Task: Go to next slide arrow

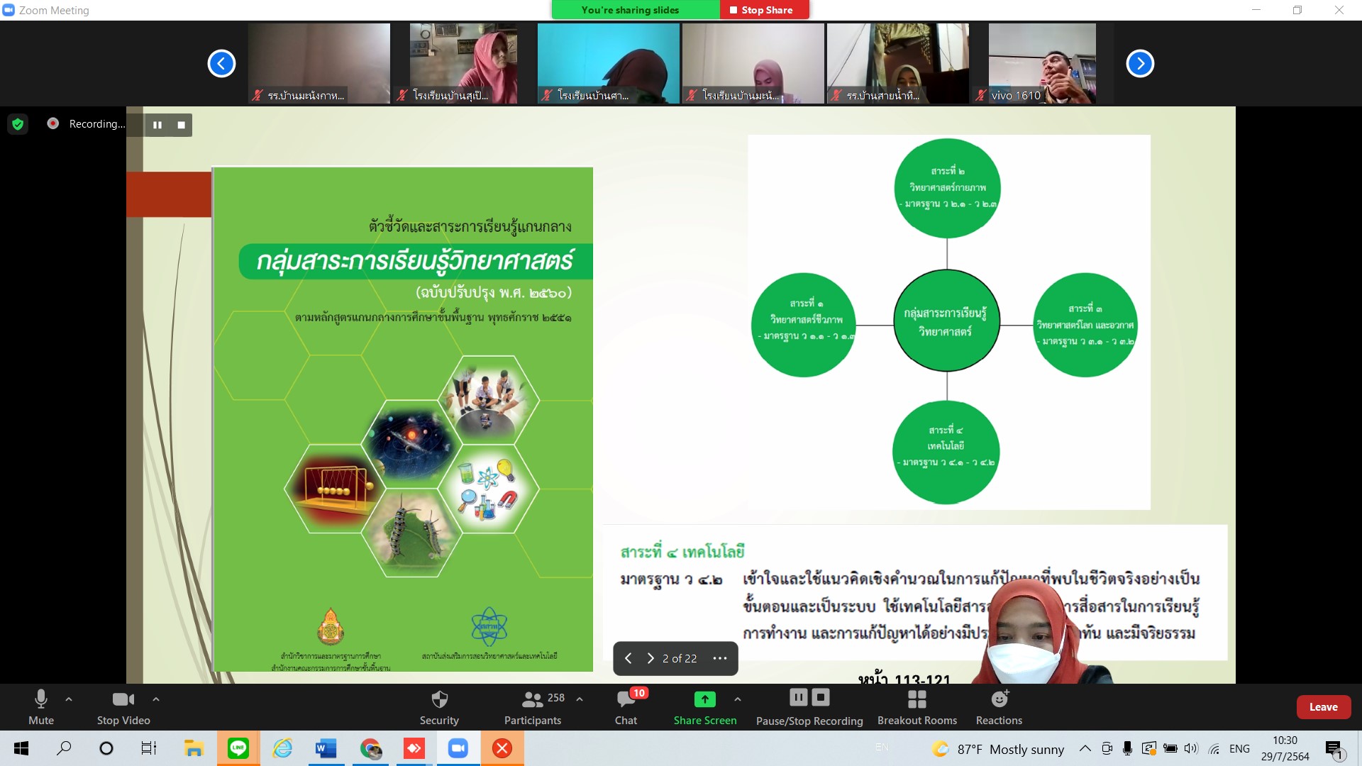Action: coord(650,658)
